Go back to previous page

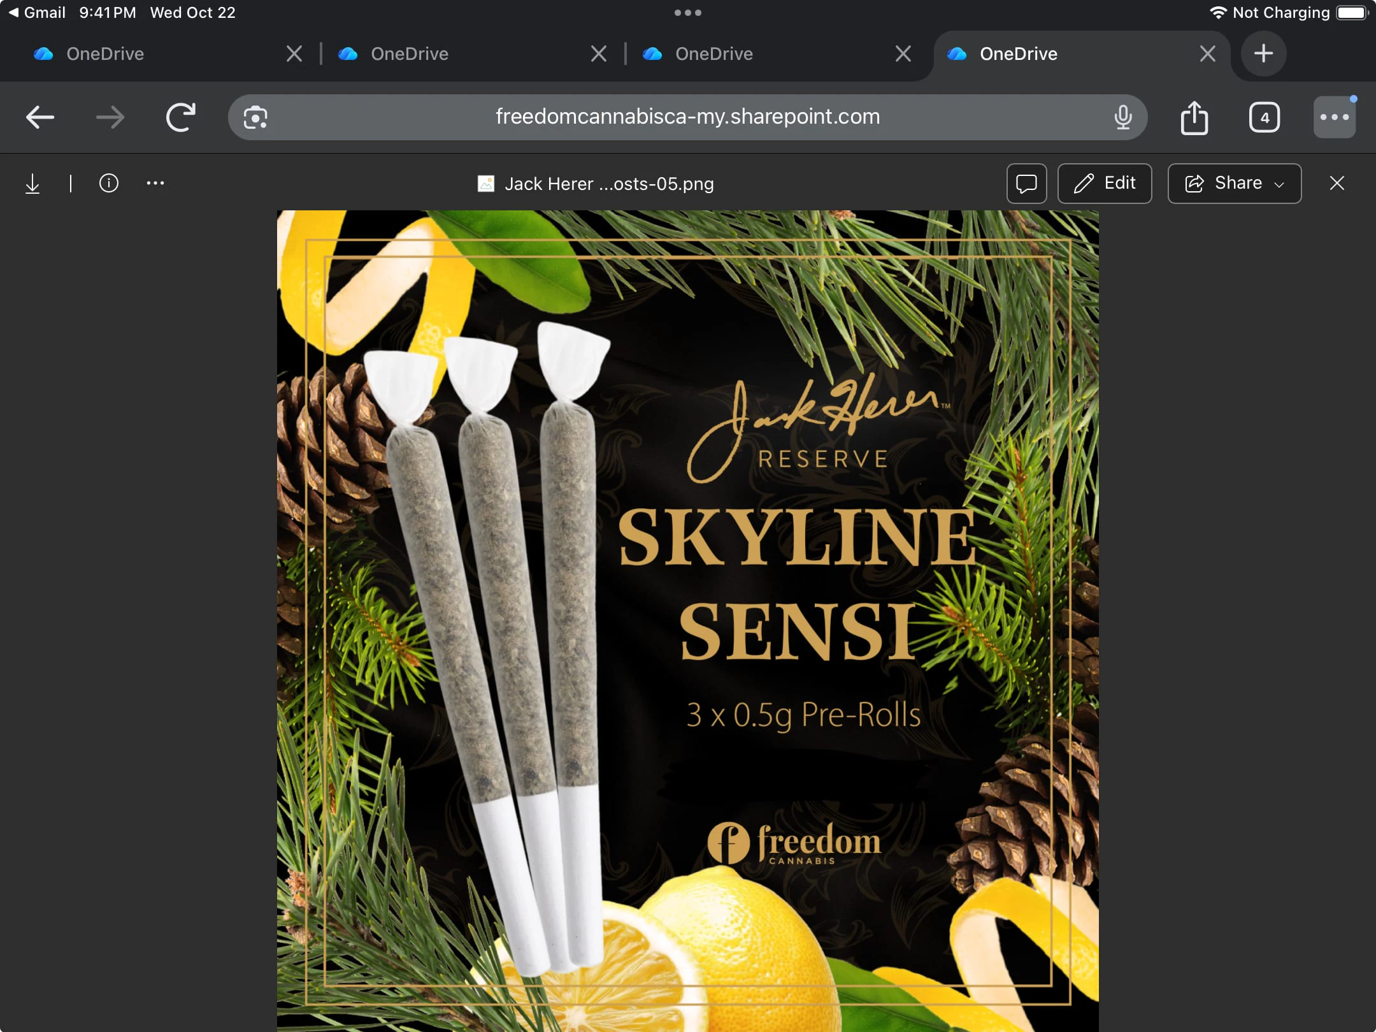click(x=39, y=117)
